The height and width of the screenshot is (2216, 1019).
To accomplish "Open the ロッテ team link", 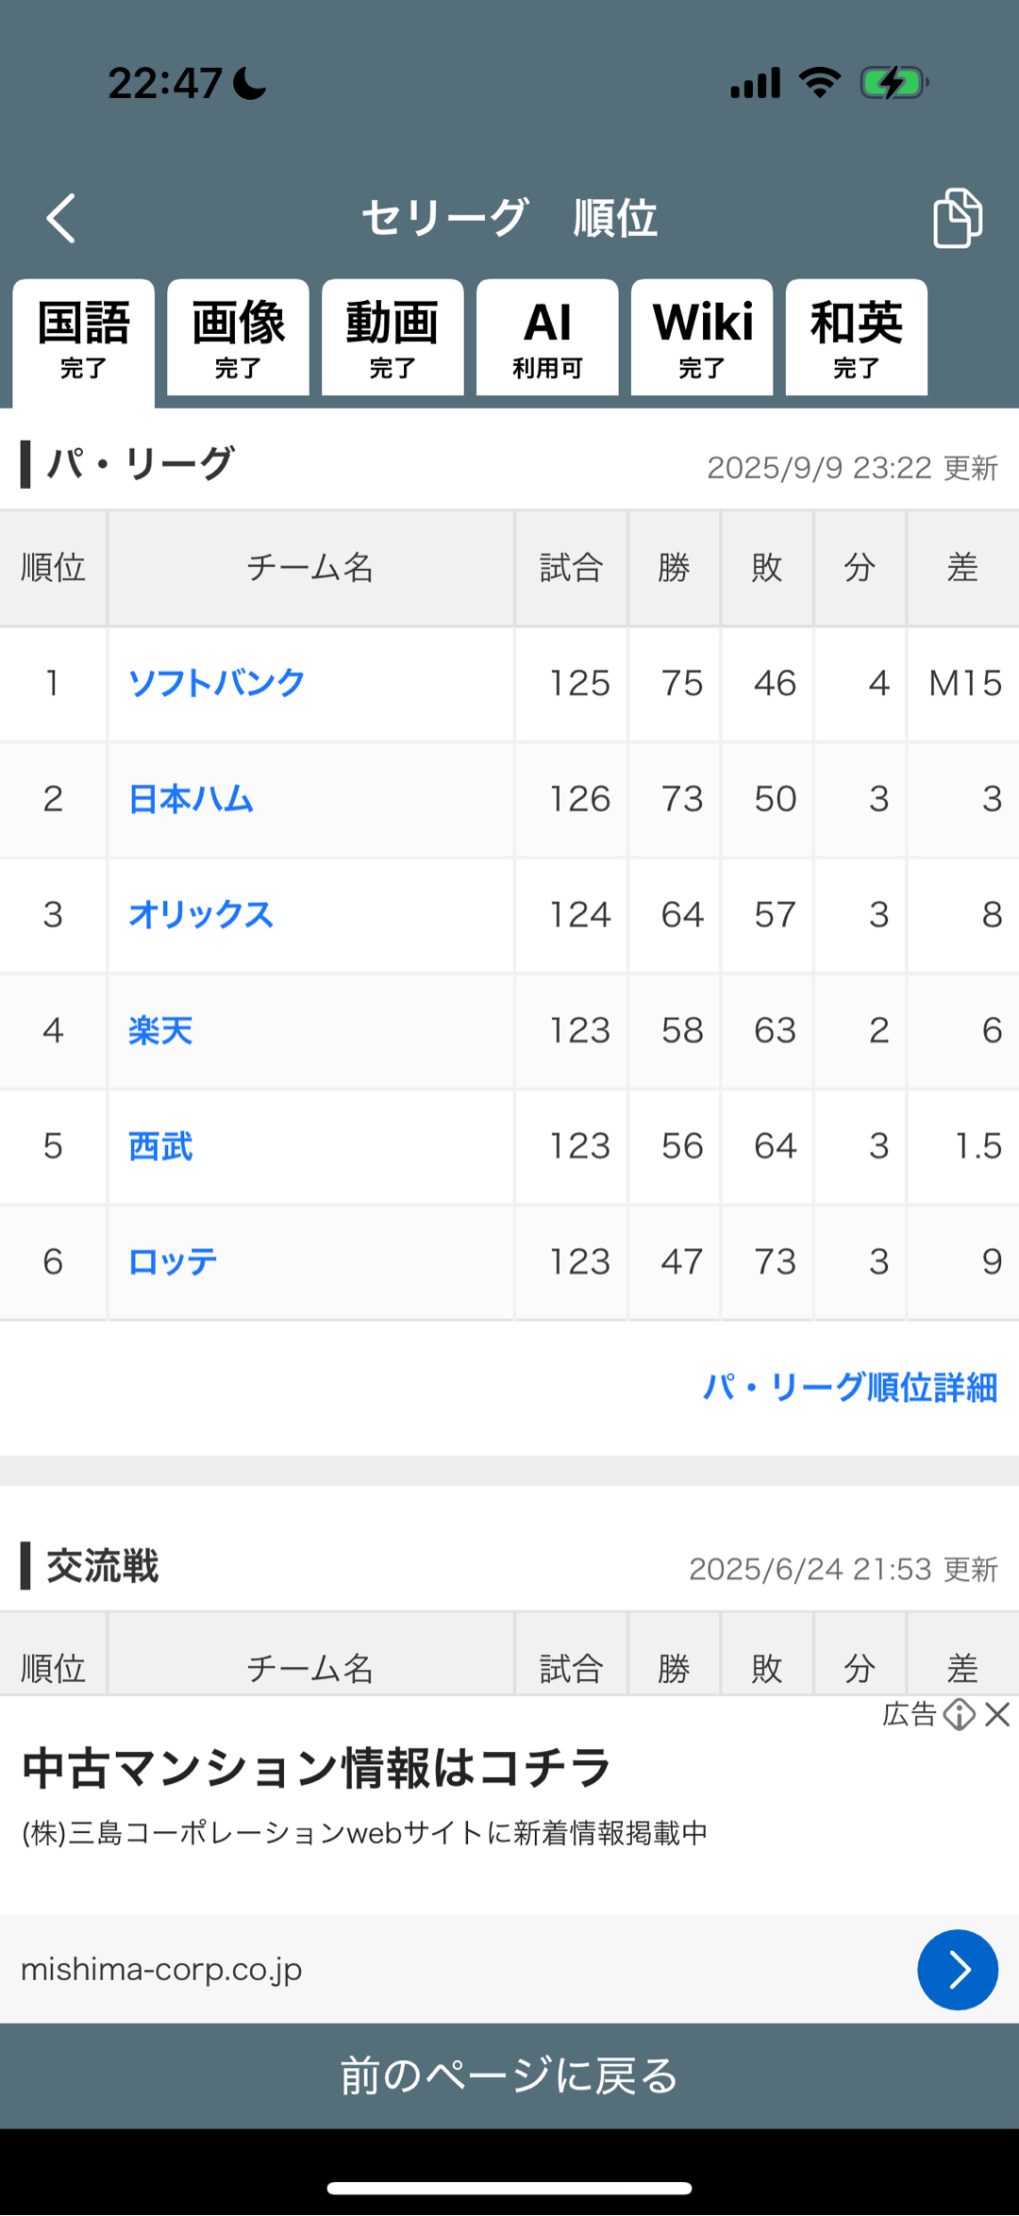I will tap(173, 1261).
